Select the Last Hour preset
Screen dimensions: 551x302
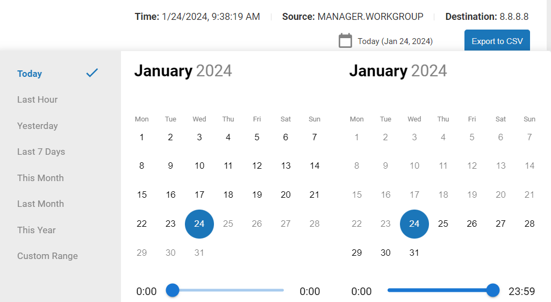pyautogui.click(x=37, y=99)
